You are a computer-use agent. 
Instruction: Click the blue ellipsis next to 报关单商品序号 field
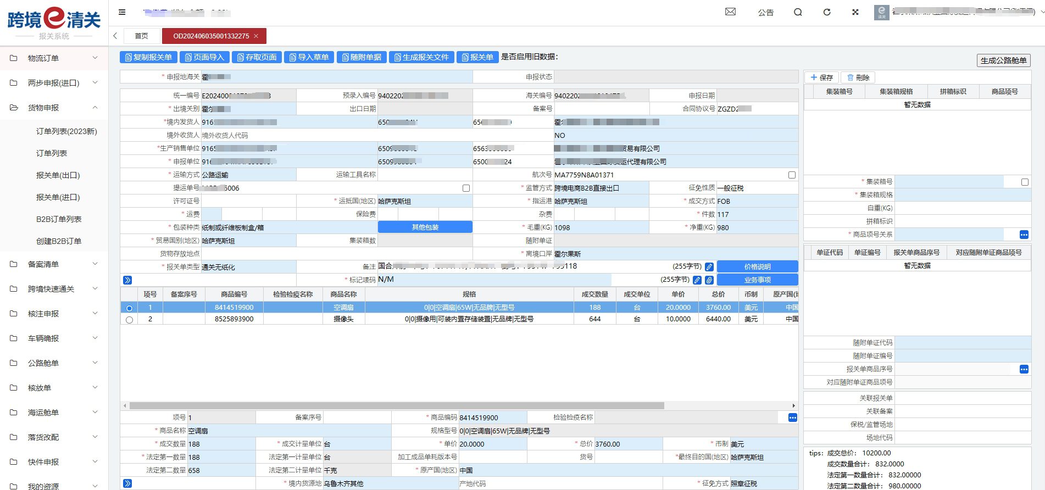pos(1024,369)
